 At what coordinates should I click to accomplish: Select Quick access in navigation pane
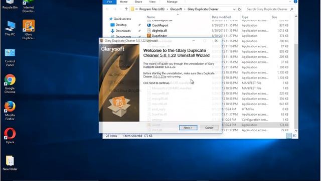[x=122, y=19]
